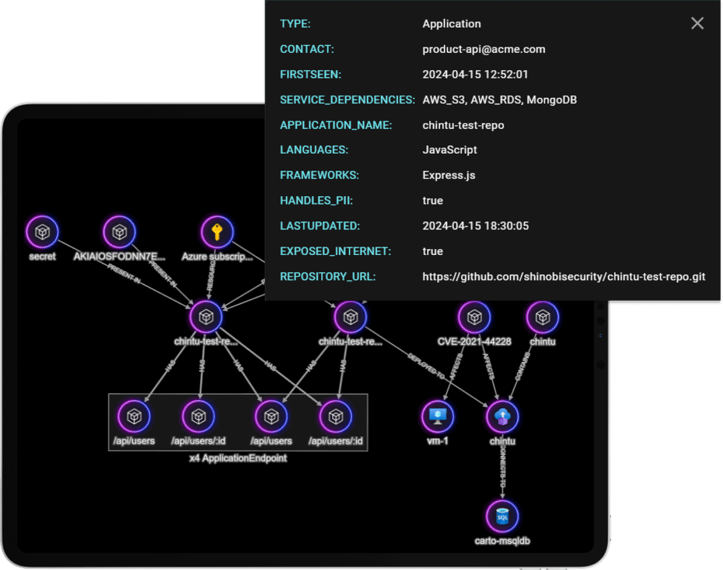Select the leftmost chintu-test-re repository node

(x=206, y=317)
